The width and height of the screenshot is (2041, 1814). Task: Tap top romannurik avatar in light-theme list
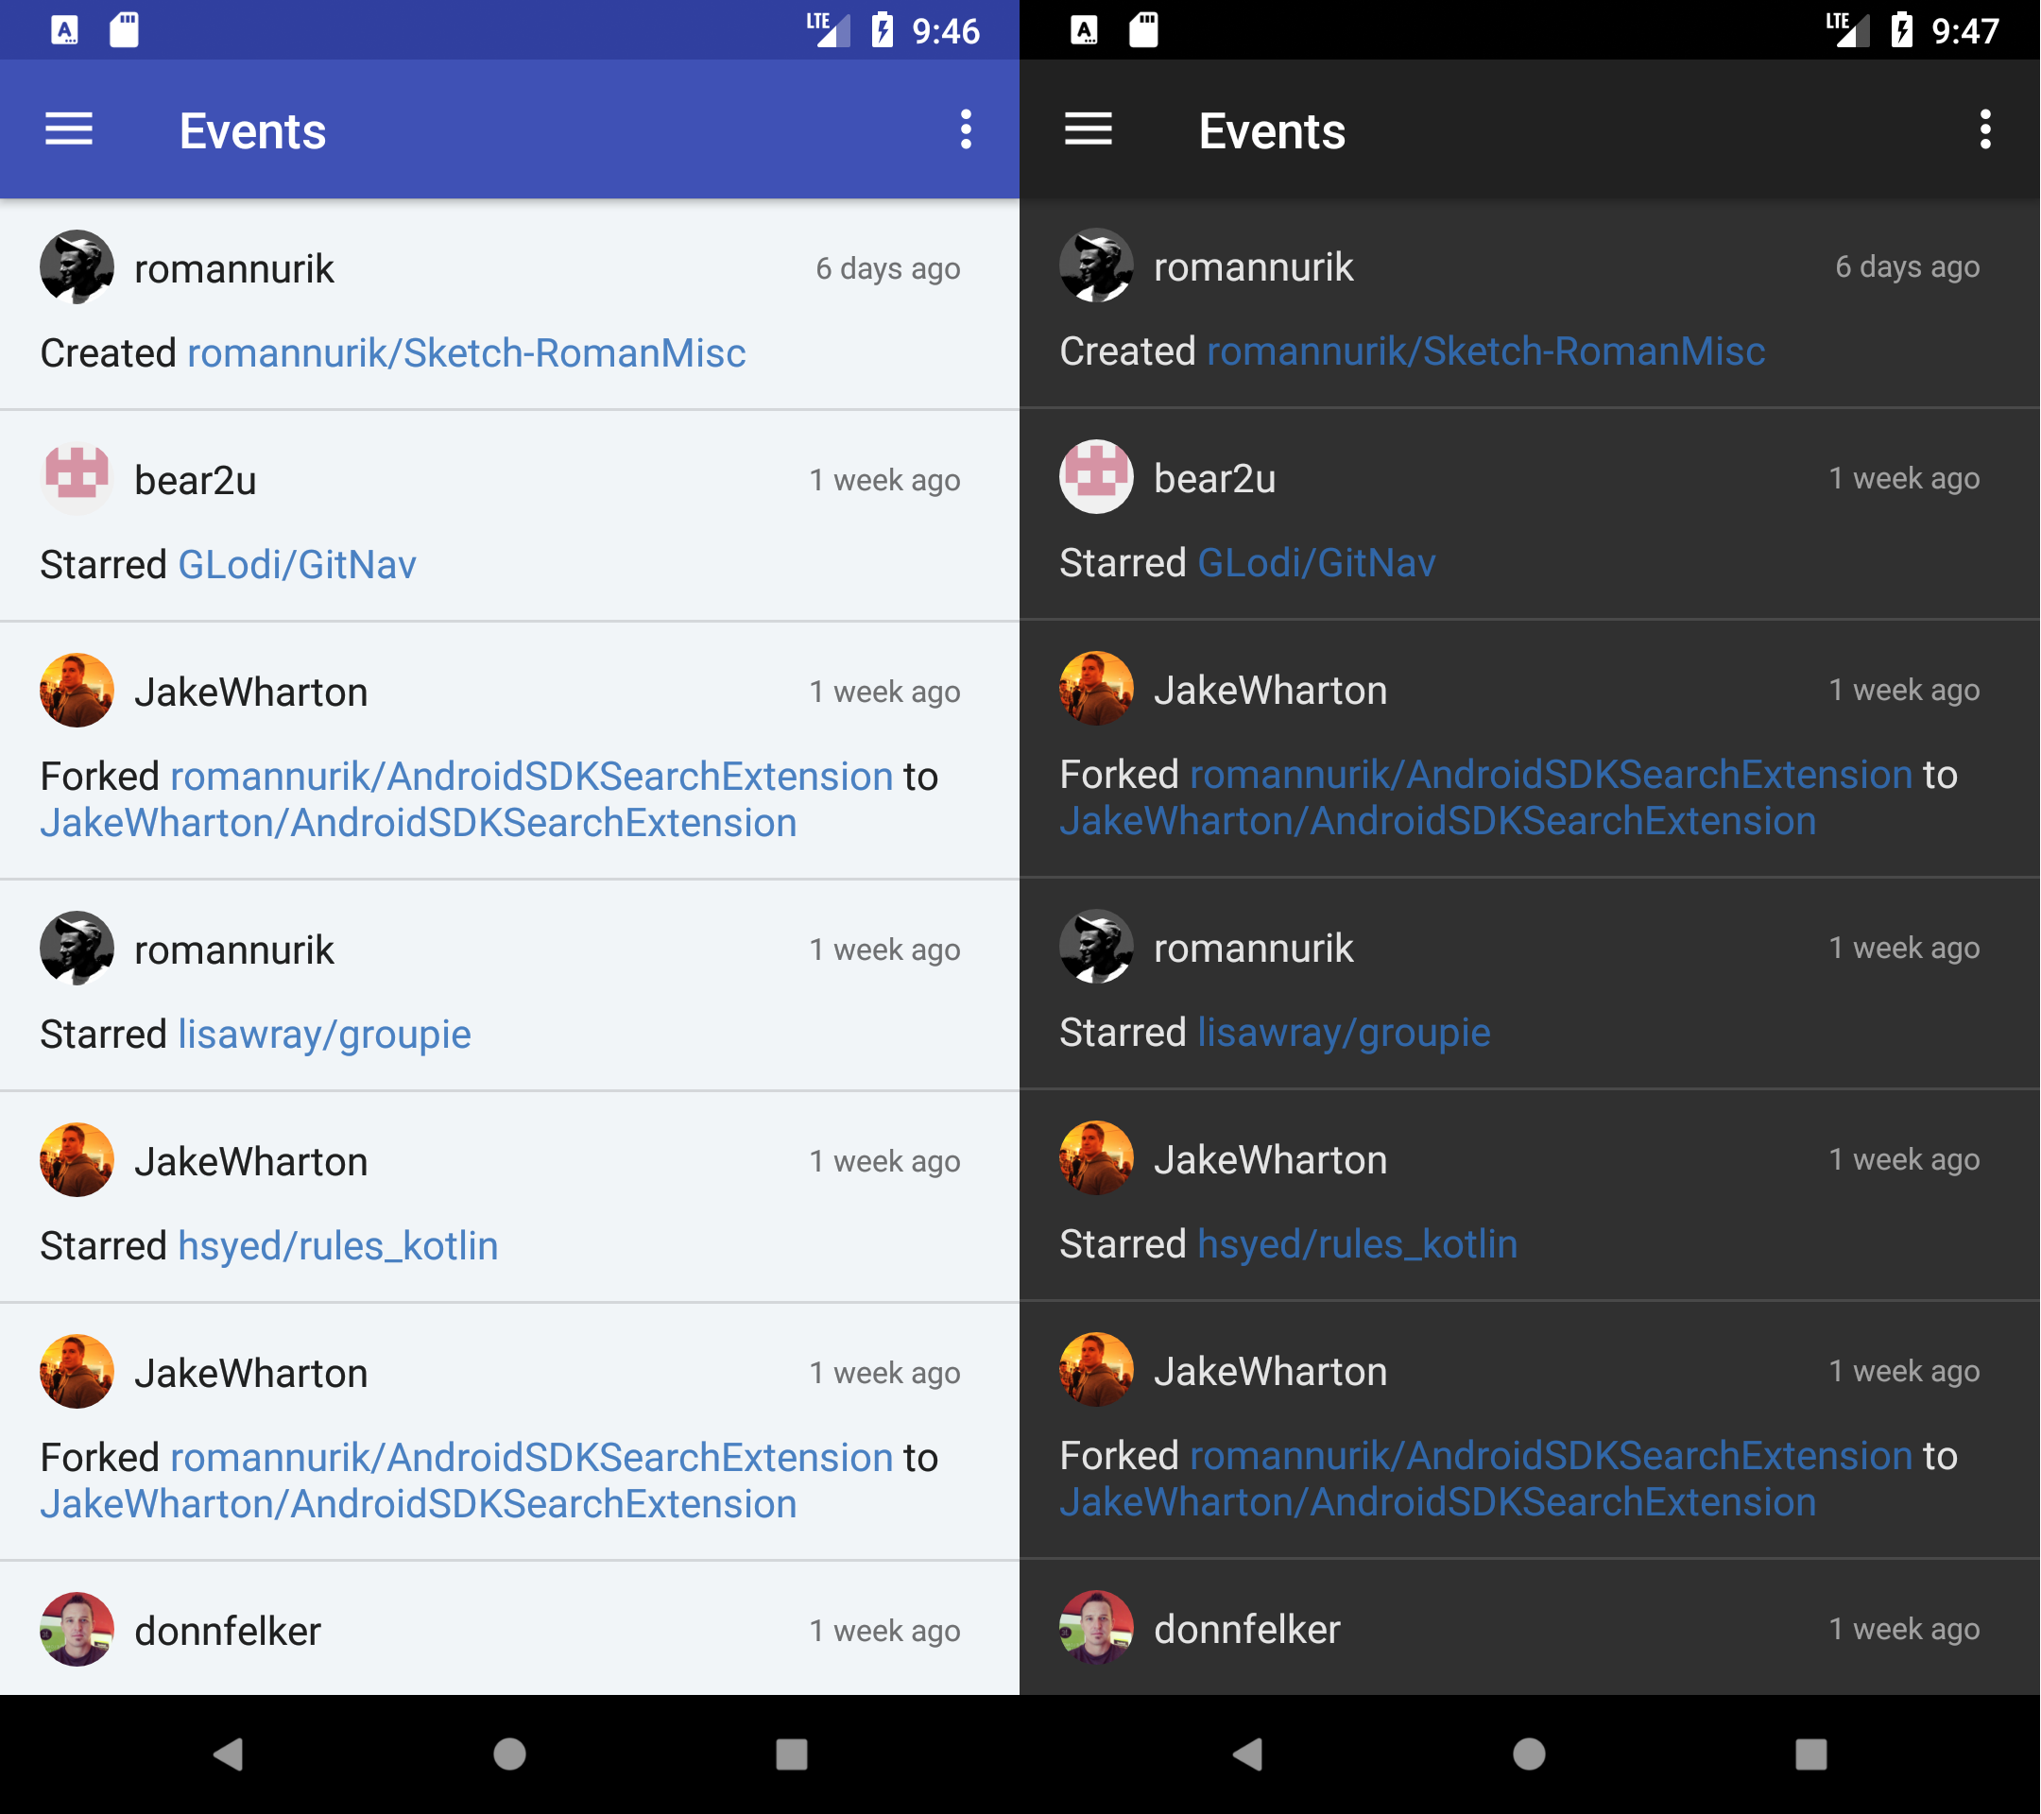tap(77, 266)
